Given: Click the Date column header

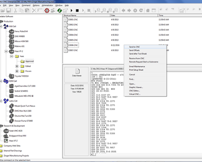Looking at the screenshot, I should coord(134,15).
